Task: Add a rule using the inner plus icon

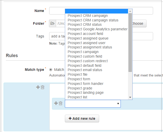Action: [56, 103]
